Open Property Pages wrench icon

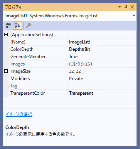pos(29,25)
